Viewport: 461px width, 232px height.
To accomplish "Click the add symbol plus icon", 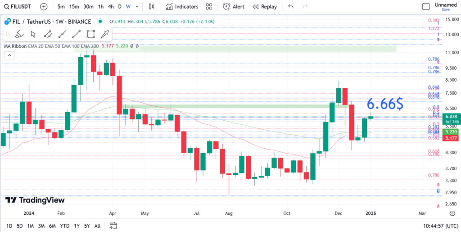I will [x=43, y=7].
